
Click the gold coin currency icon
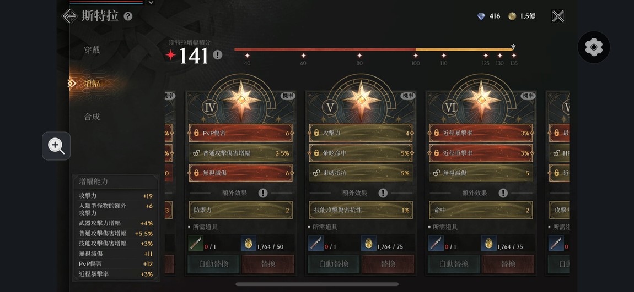[x=512, y=16]
